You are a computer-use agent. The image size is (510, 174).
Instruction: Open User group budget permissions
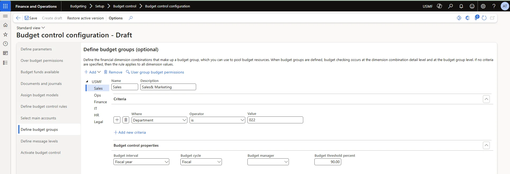coord(155,72)
